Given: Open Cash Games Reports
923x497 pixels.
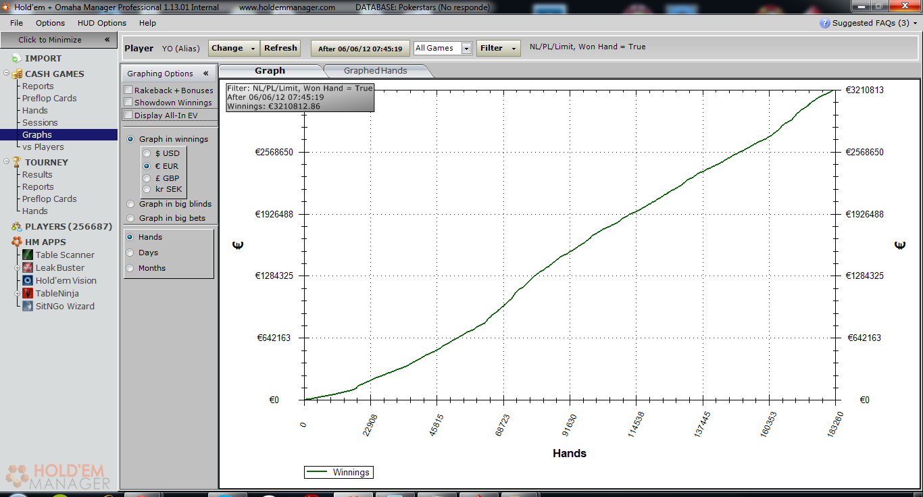Looking at the screenshot, I should coord(38,86).
